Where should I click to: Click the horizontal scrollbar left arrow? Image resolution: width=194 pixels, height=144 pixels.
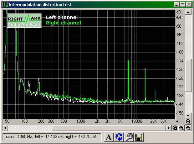(5, 128)
